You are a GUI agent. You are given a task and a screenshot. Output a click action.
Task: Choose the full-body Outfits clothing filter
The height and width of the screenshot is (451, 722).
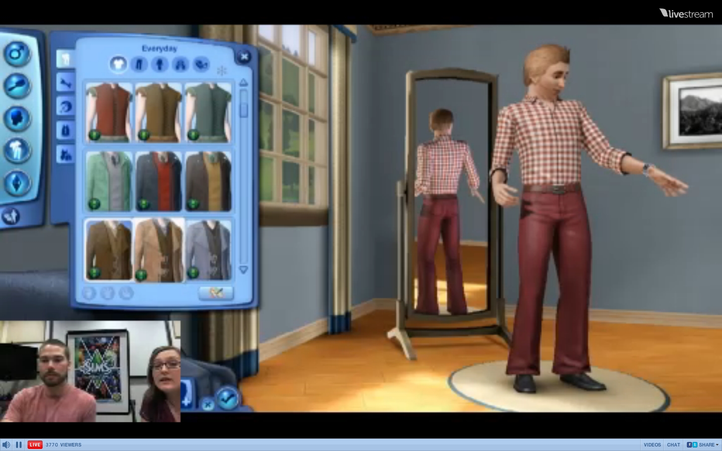coord(160,64)
